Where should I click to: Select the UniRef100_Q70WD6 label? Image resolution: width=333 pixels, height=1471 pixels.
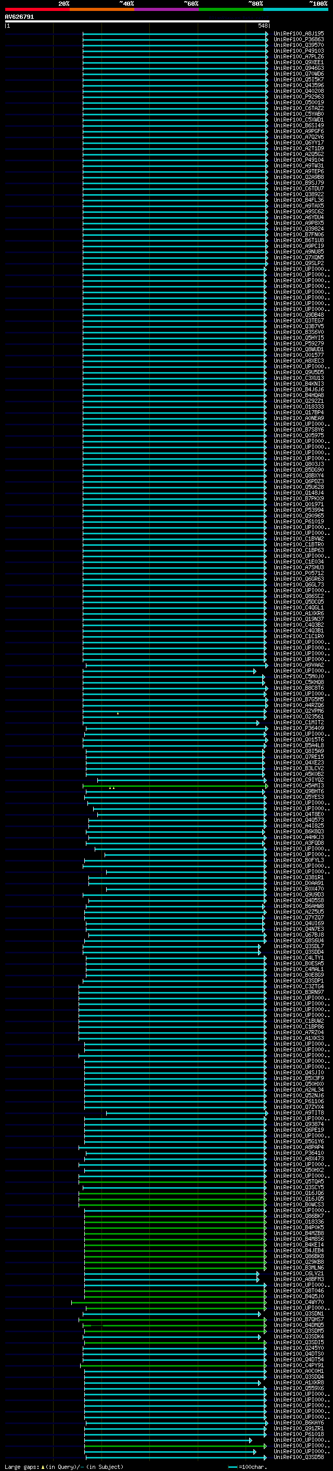[x=299, y=74]
